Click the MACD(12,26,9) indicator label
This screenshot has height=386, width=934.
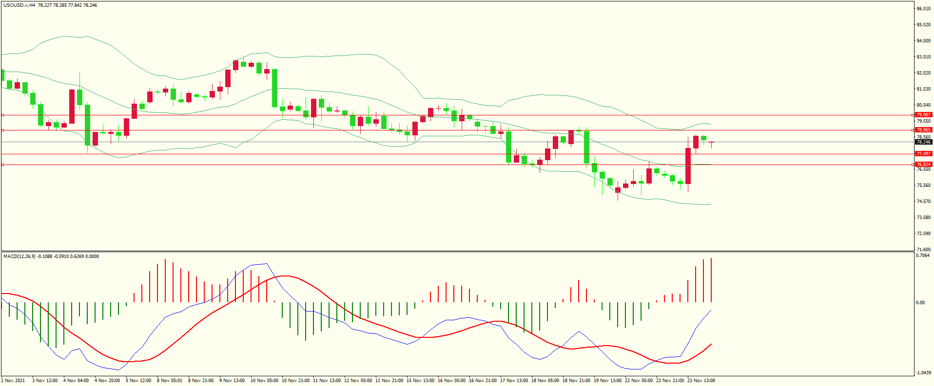[19, 257]
